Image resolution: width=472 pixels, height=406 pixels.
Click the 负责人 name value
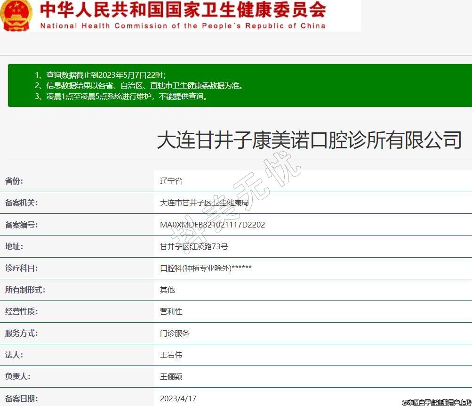coord(171,376)
